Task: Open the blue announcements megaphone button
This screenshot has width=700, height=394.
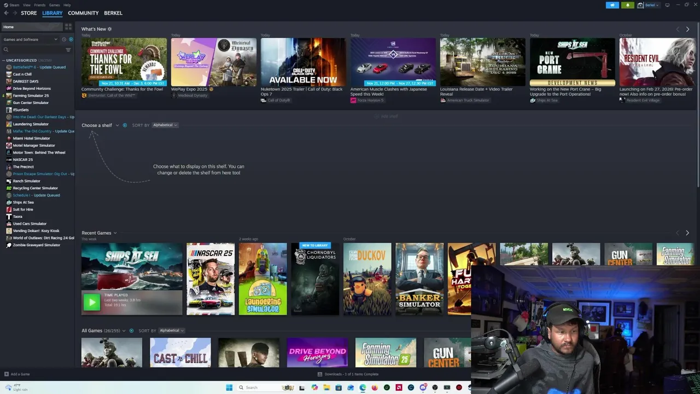Action: click(612, 5)
